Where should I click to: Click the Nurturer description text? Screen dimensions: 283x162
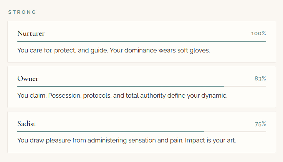tap(114, 50)
